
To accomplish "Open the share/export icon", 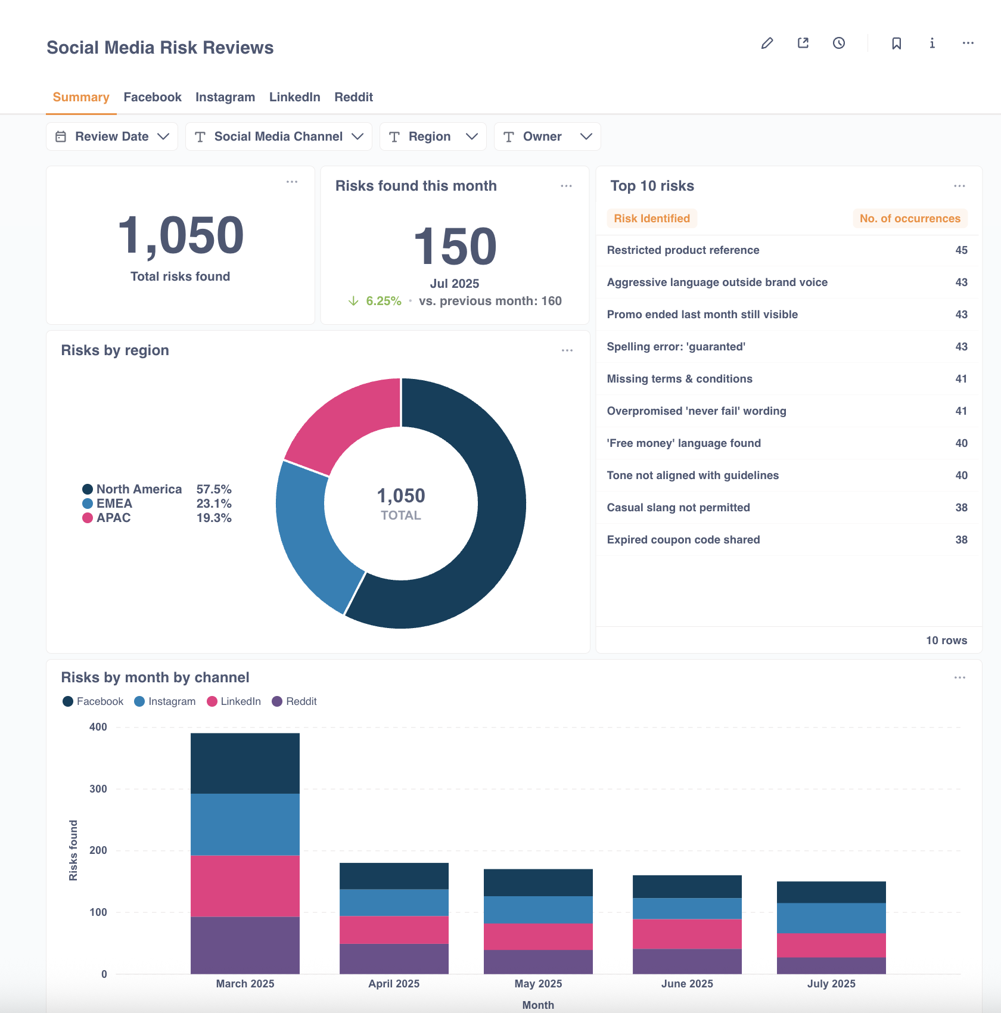I will (x=803, y=43).
